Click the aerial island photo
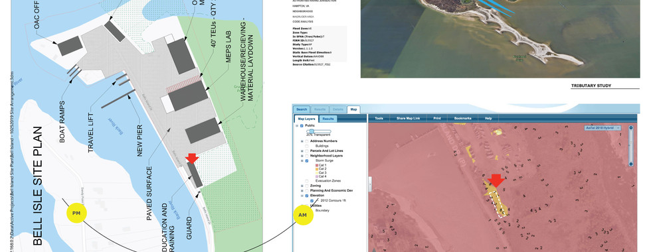The width and height of the screenshot is (651, 252). click(500, 38)
